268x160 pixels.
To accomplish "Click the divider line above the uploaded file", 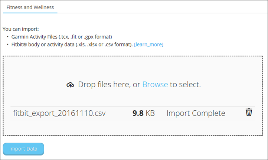I will [122, 107].
